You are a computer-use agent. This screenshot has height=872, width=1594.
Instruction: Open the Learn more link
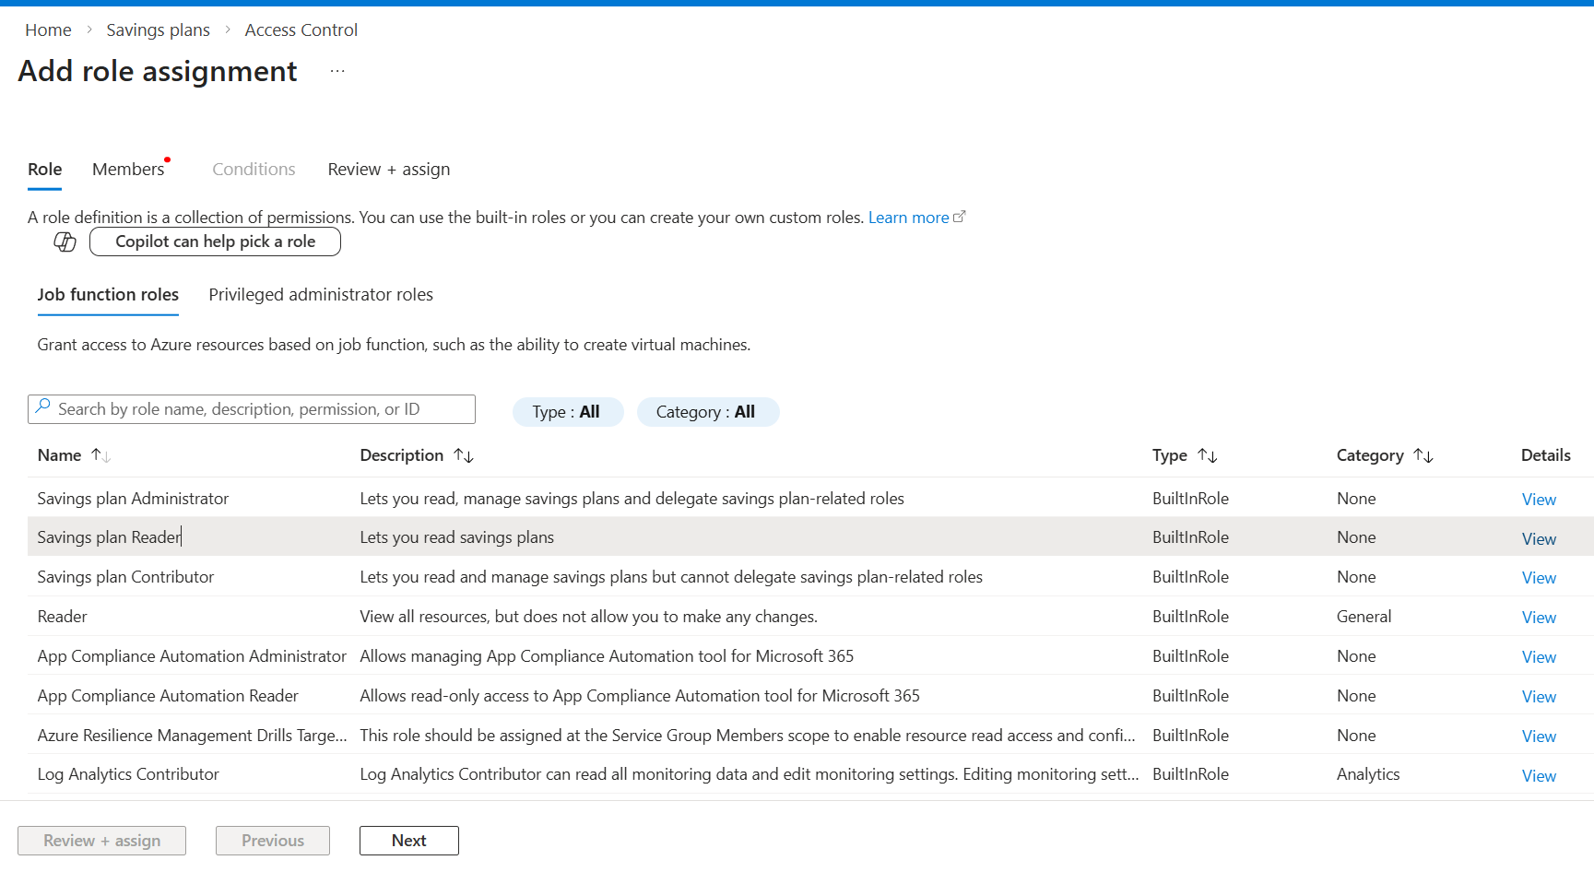point(908,218)
